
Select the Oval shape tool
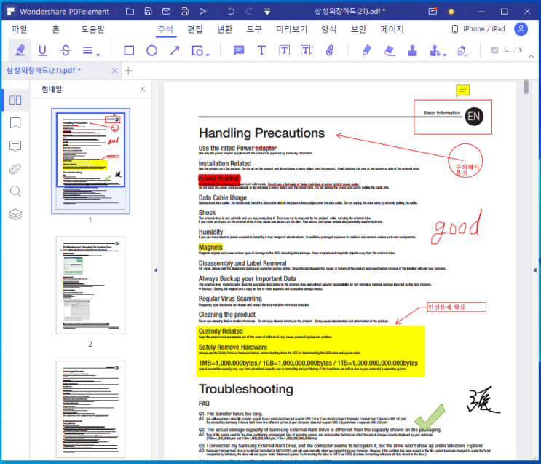pyautogui.click(x=151, y=50)
